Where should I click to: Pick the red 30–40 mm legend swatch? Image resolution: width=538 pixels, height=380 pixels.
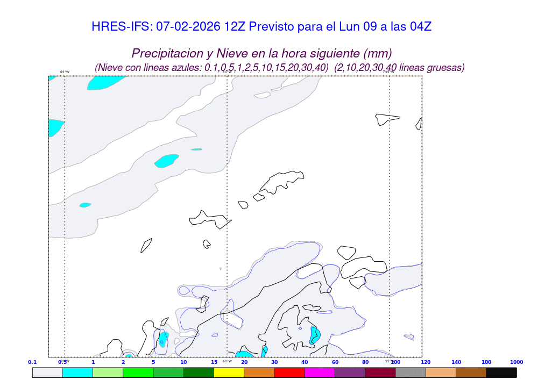(289, 372)
